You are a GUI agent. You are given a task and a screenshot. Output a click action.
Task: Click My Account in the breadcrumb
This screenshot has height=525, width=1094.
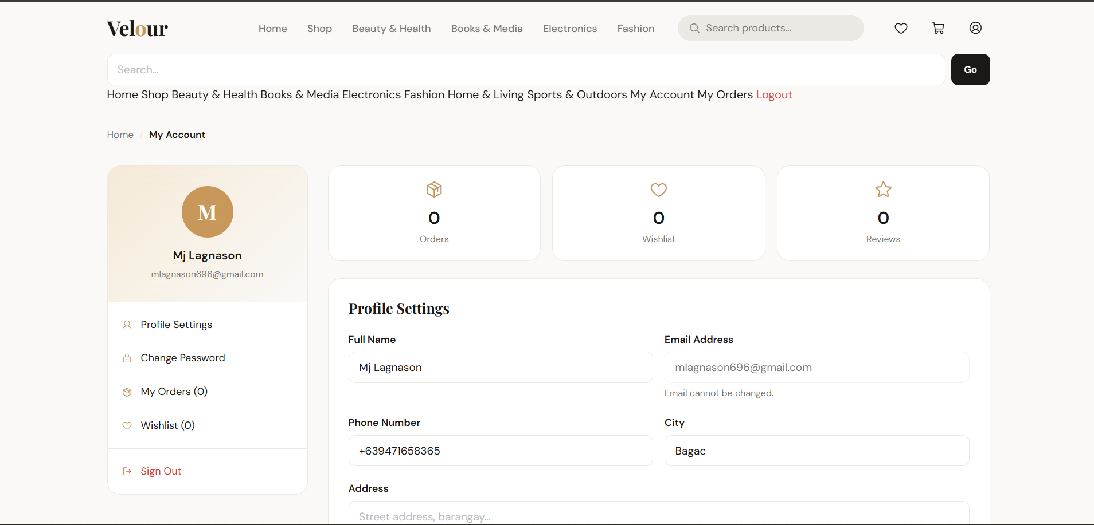(x=177, y=135)
